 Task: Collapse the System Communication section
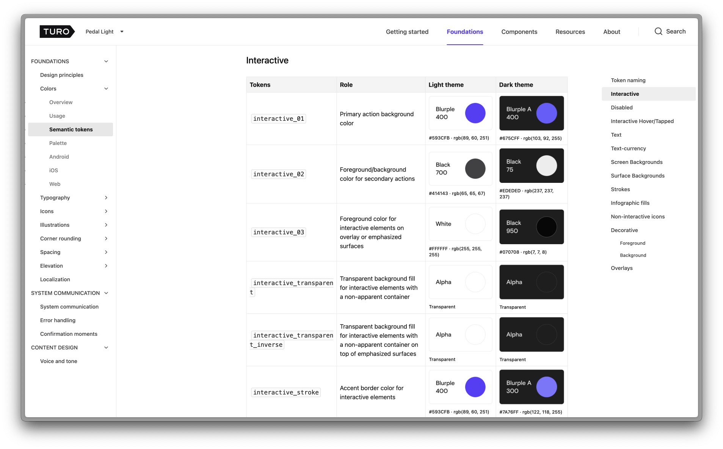[x=106, y=293]
